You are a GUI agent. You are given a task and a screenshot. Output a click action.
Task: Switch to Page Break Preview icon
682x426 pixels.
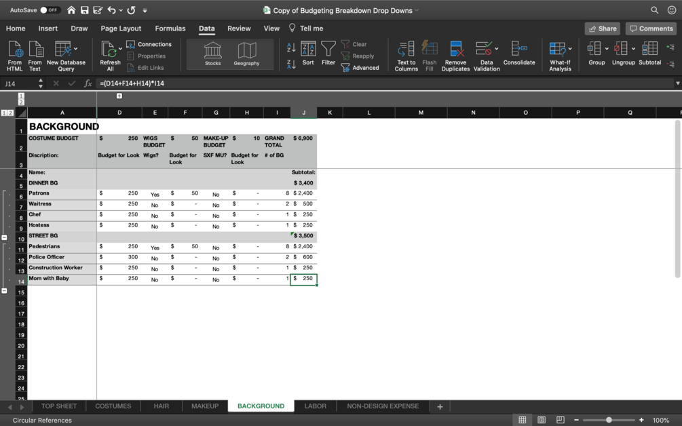pyautogui.click(x=561, y=420)
